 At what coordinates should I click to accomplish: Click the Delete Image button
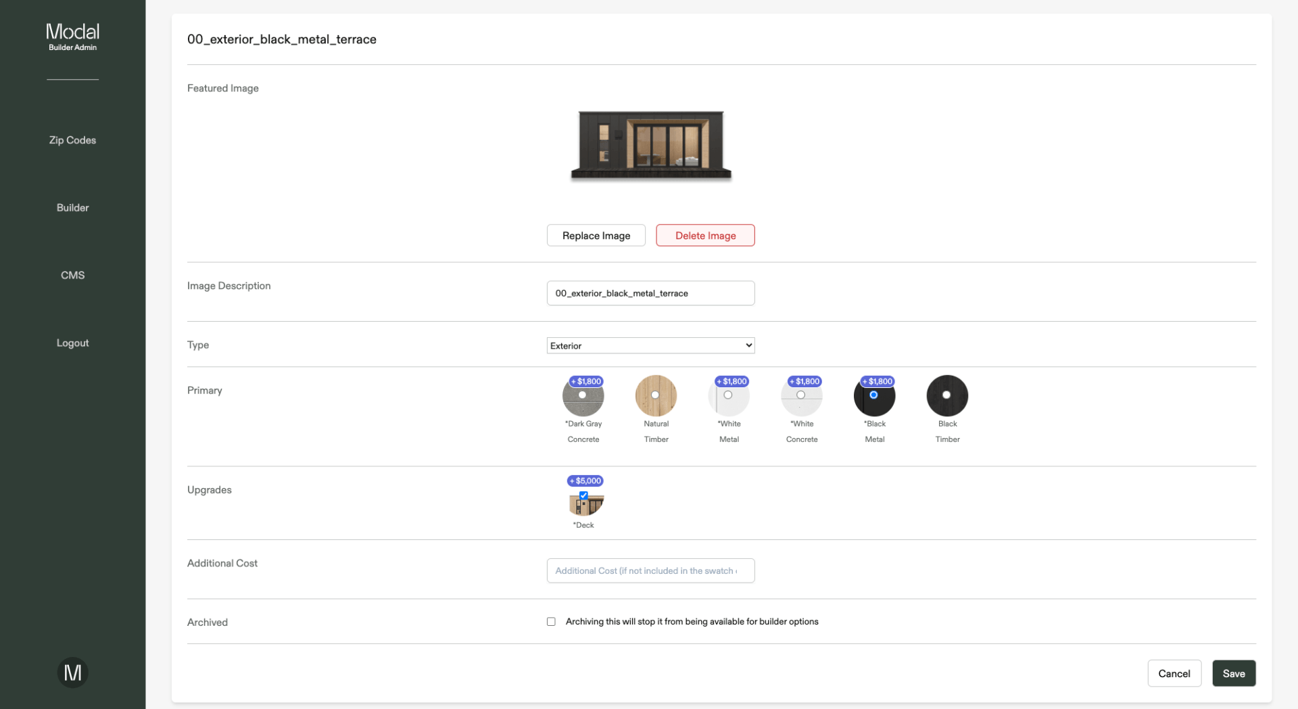tap(705, 235)
